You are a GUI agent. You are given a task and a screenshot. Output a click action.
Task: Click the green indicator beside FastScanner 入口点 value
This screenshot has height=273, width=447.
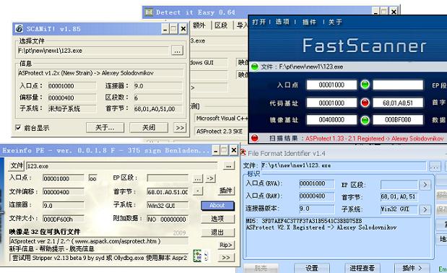(x=365, y=84)
